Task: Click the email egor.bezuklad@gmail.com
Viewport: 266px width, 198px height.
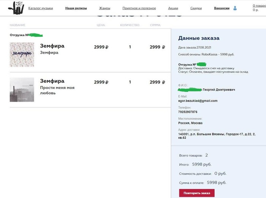Action: pyautogui.click(x=198, y=101)
